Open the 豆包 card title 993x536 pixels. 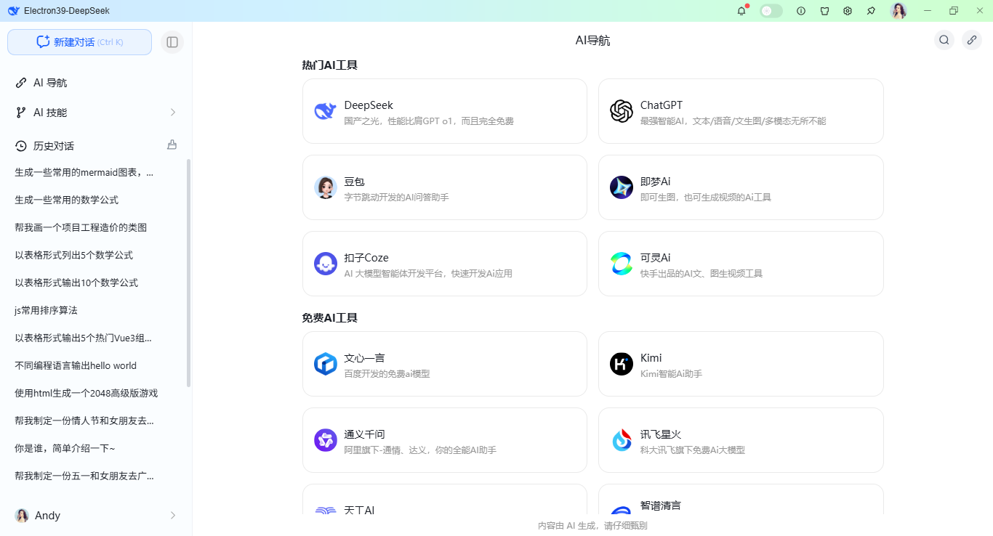pos(354,182)
